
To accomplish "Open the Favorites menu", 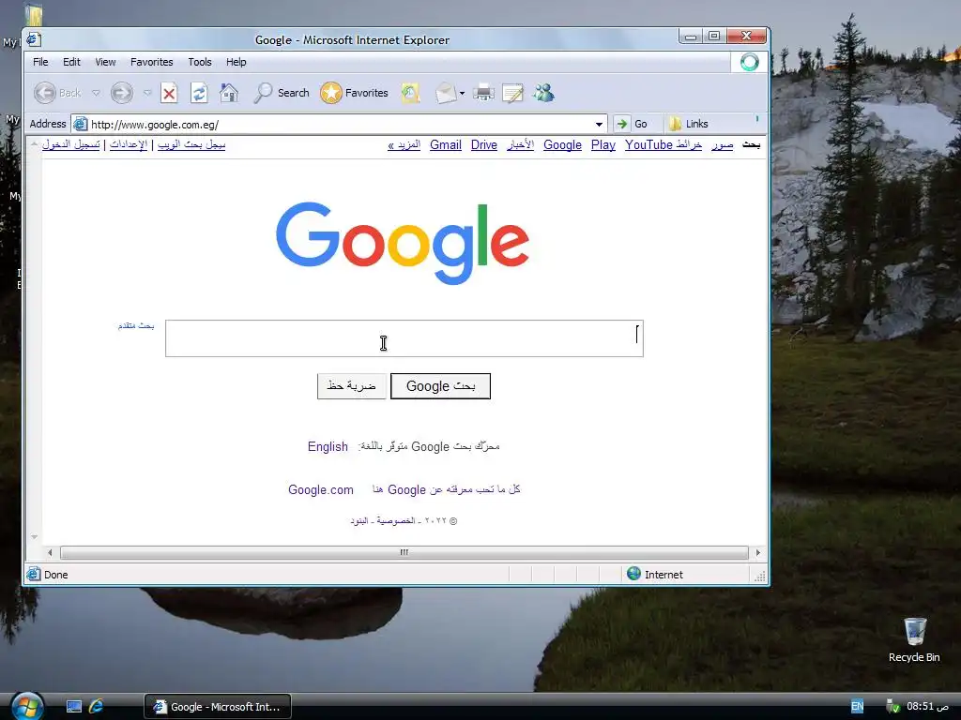I will pos(151,62).
